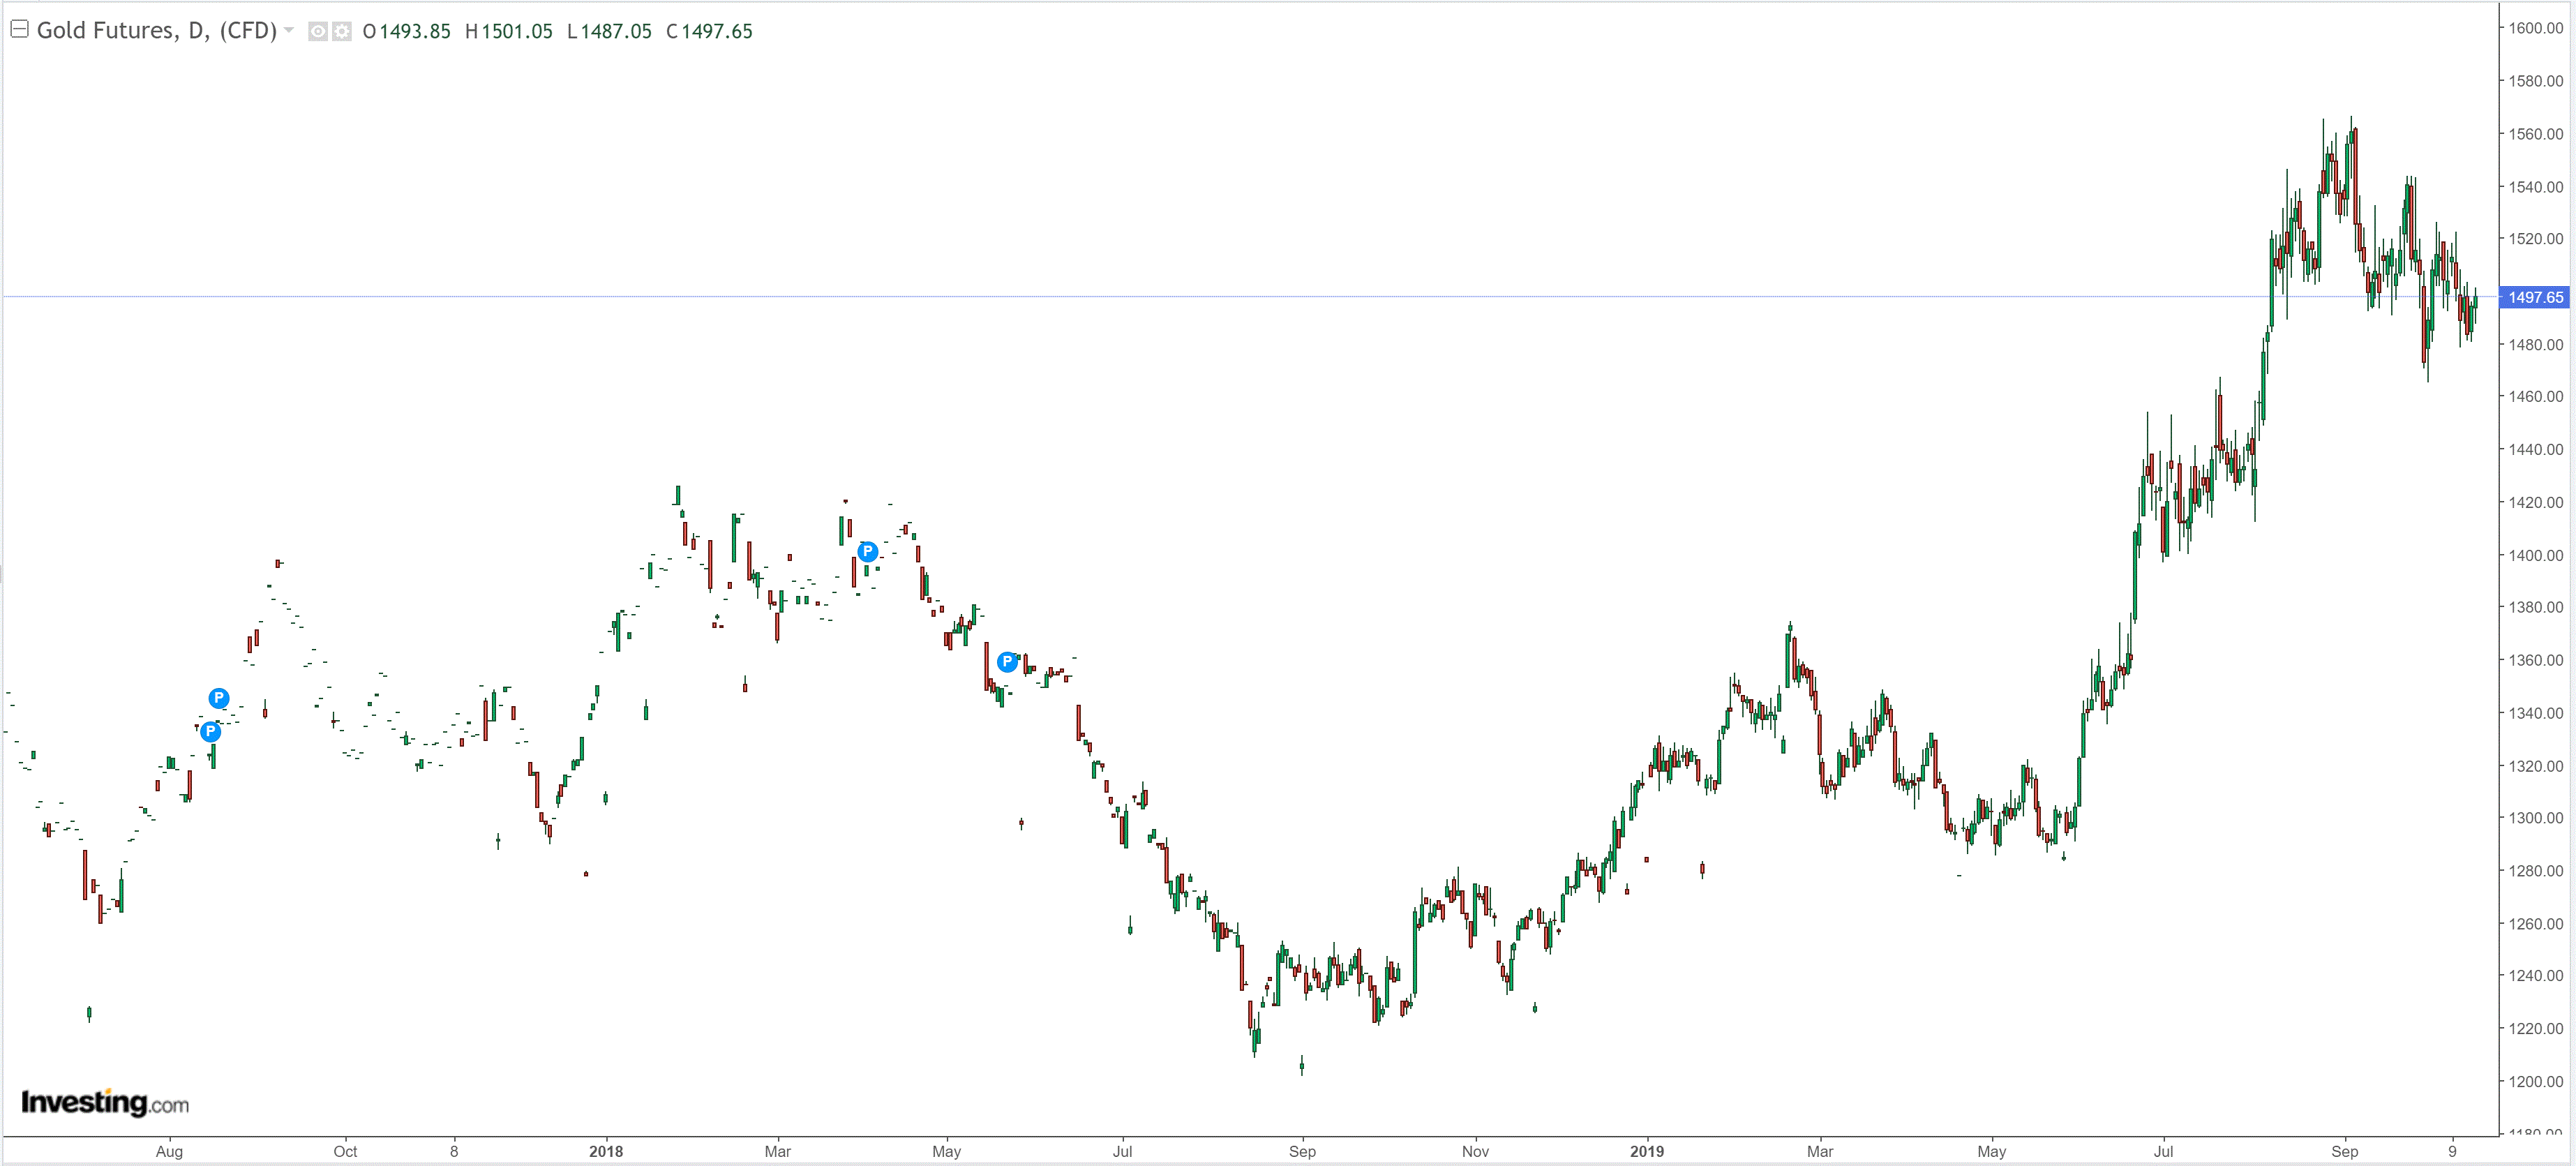Screen dimensions: 2576x1166
Task: Click the 1400.00 price scale label
Action: (2535, 555)
